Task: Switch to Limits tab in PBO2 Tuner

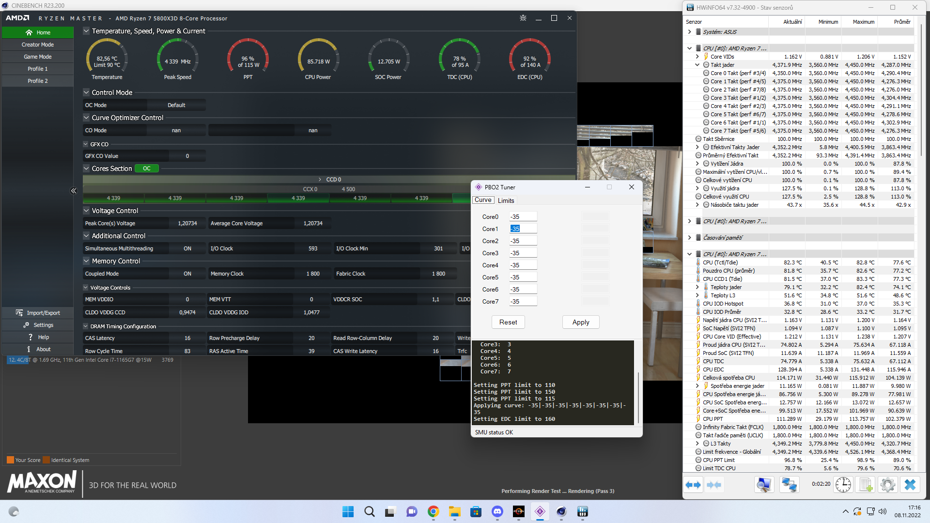Action: [506, 200]
